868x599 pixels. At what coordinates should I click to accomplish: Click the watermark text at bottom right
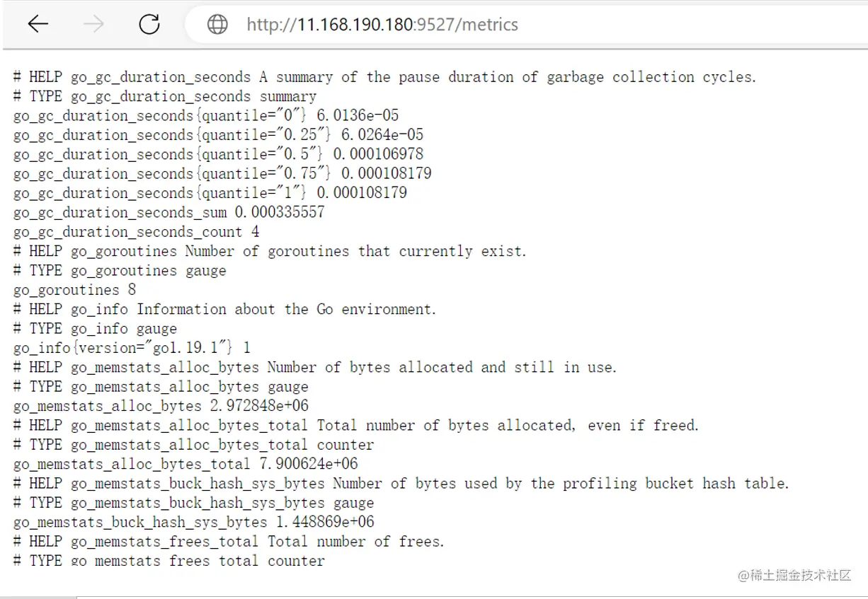[794, 575]
